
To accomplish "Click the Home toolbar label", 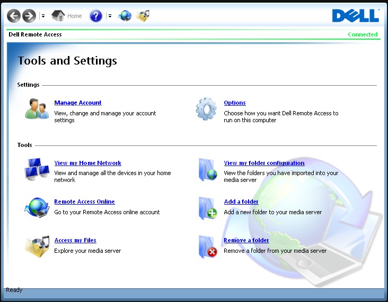I will pyautogui.click(x=75, y=16).
